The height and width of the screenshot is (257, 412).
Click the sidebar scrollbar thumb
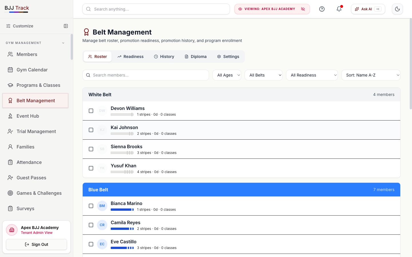[72, 47]
